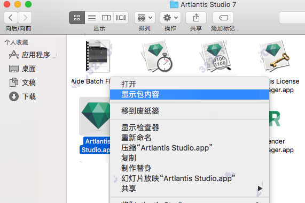Go forward with the right arrow
This screenshot has height=203, width=305.
tap(25, 18)
